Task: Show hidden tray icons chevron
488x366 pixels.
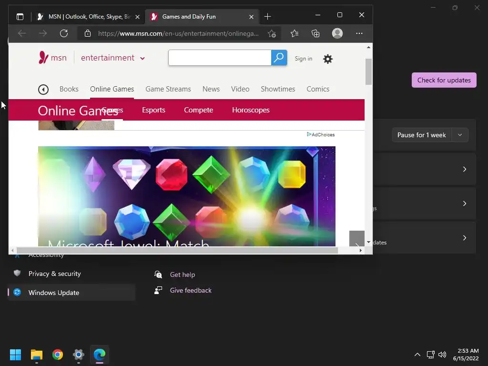Action: pos(417,355)
